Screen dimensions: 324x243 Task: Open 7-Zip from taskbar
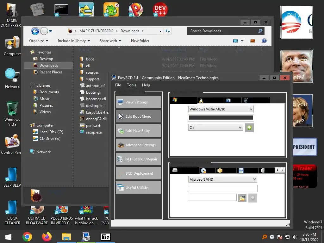tap(106, 237)
